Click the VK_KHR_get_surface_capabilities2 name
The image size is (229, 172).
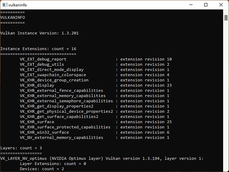pyautogui.click(x=59, y=117)
